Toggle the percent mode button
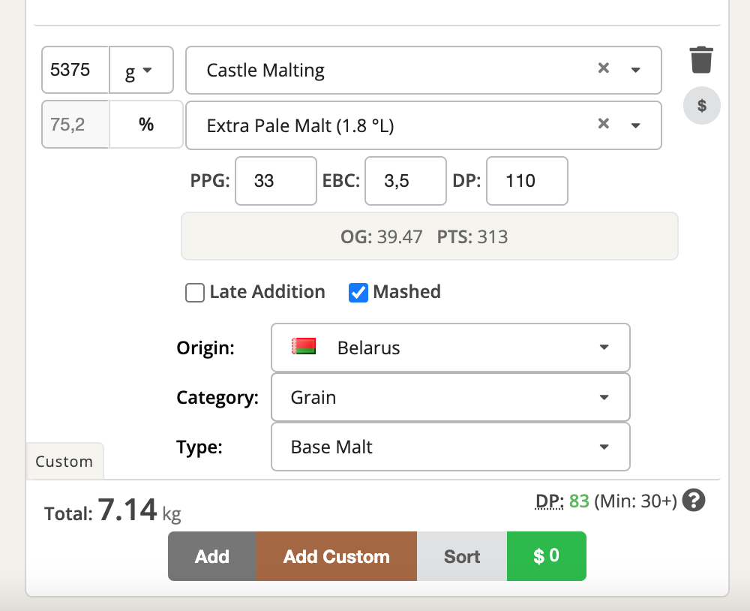The image size is (750, 611). coord(146,125)
